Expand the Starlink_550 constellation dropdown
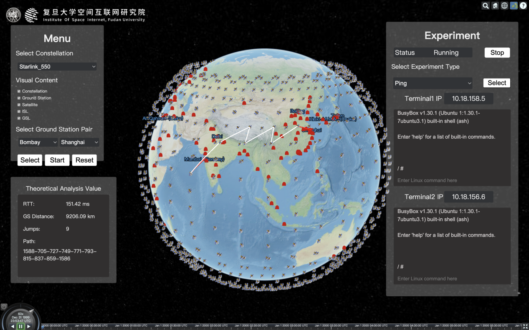 pyautogui.click(x=57, y=67)
